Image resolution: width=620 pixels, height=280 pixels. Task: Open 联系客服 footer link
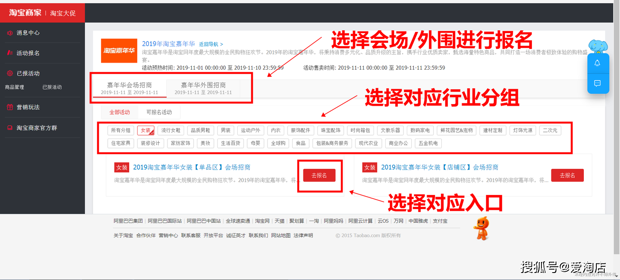click(x=191, y=235)
